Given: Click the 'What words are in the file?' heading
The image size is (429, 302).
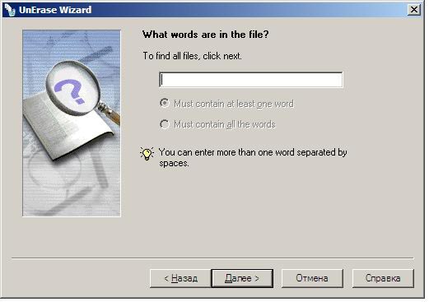Looking at the screenshot, I should (206, 35).
